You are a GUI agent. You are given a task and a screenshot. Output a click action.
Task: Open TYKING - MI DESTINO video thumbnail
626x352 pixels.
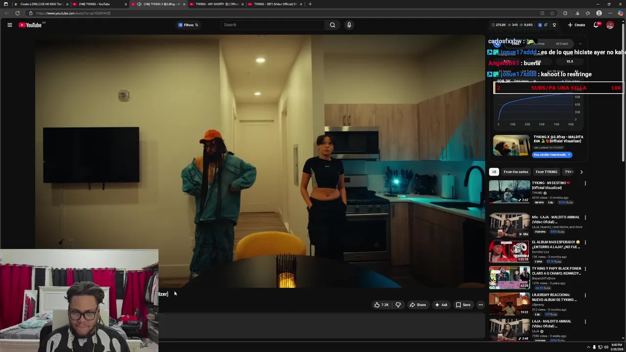point(509,192)
